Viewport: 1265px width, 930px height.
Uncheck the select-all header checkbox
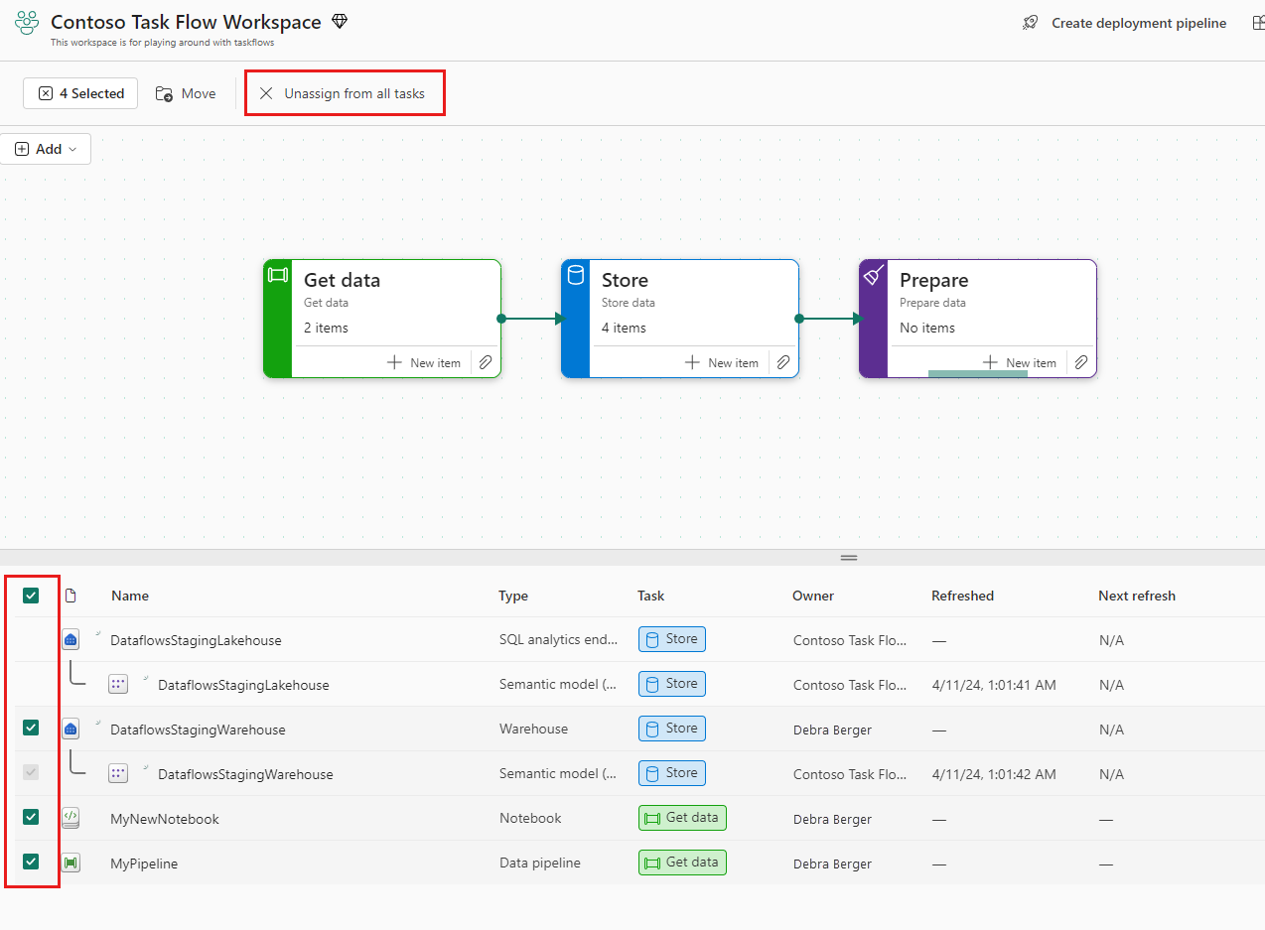(x=31, y=596)
